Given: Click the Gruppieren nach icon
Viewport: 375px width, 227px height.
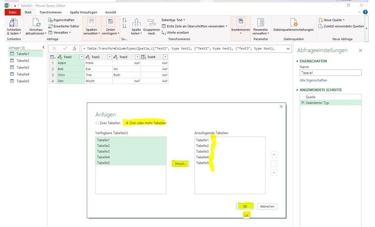Looking at the screenshot, I should point(151,23).
